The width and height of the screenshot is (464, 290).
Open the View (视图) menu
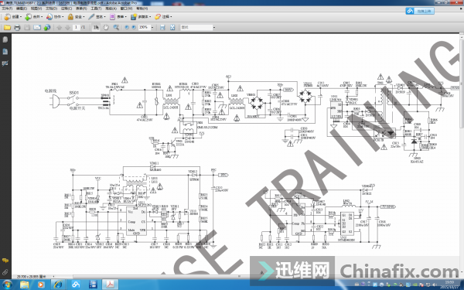click(36, 9)
